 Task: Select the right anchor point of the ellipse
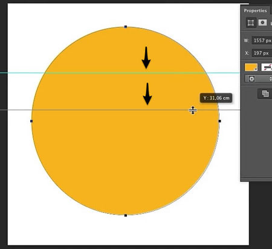pyautogui.click(x=220, y=121)
